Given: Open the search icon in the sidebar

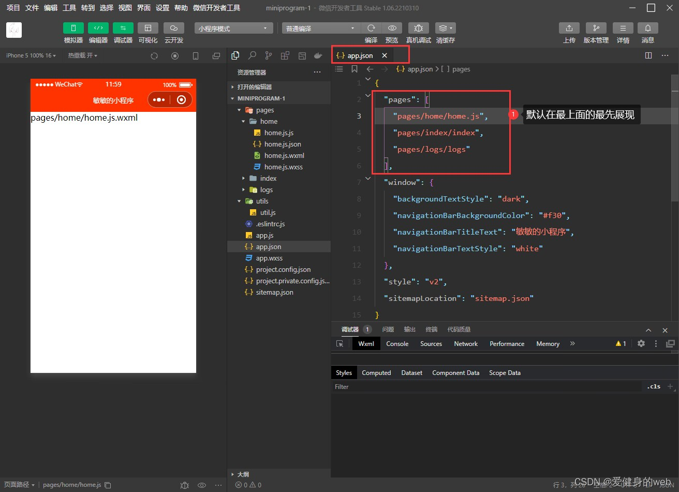Looking at the screenshot, I should click(252, 55).
